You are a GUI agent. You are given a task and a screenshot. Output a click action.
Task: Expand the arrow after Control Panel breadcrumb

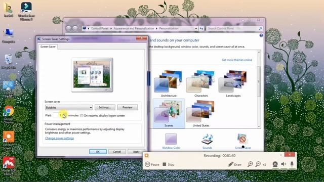[111, 28]
